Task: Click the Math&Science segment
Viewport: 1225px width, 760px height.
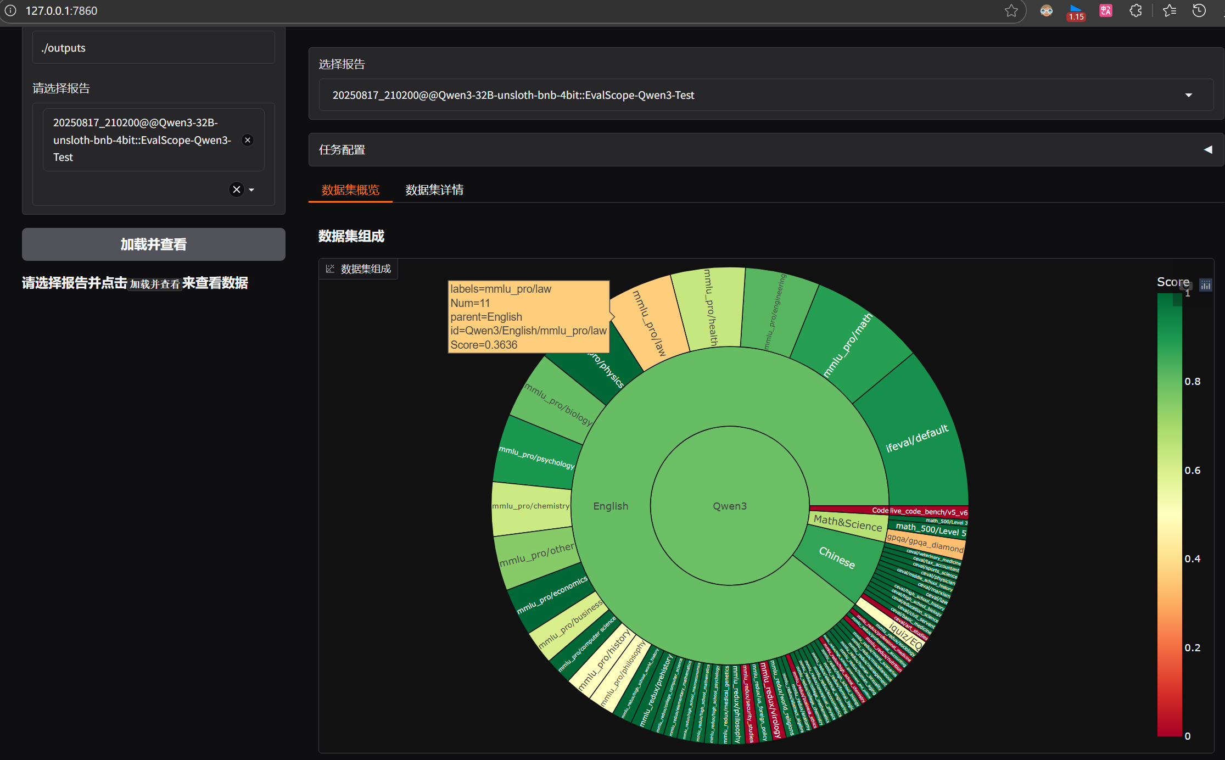Action: click(x=848, y=523)
